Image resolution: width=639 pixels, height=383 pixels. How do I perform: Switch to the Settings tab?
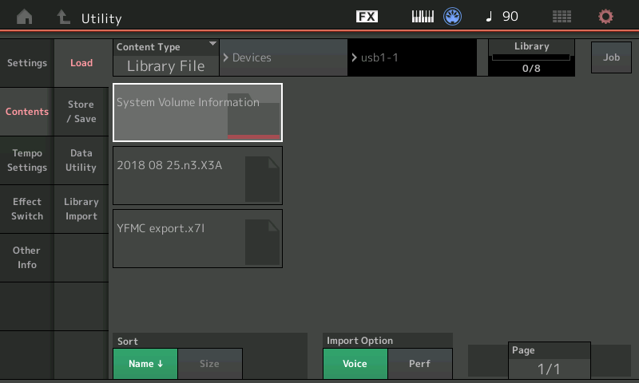click(27, 63)
